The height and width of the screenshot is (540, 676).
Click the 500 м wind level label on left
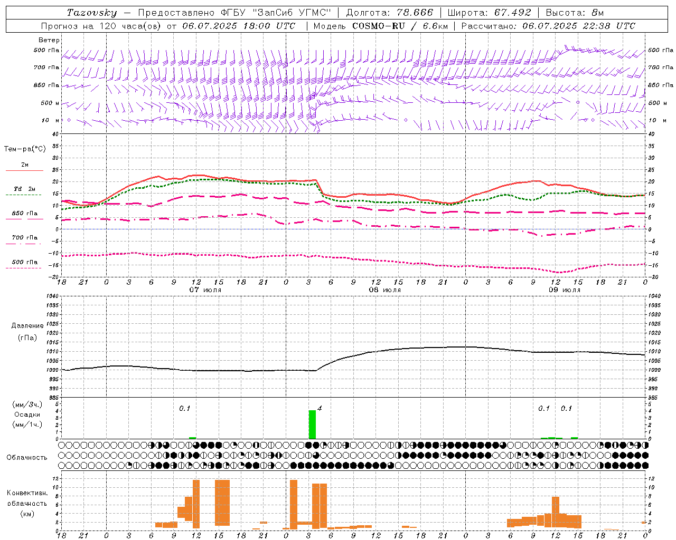[x=50, y=103]
